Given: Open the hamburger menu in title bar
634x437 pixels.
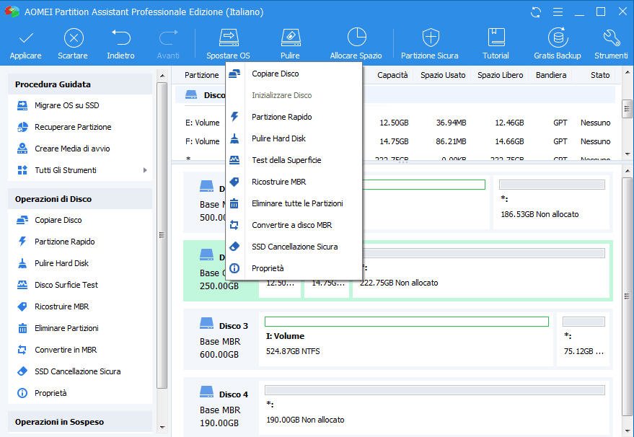Looking at the screenshot, I should (x=558, y=12).
